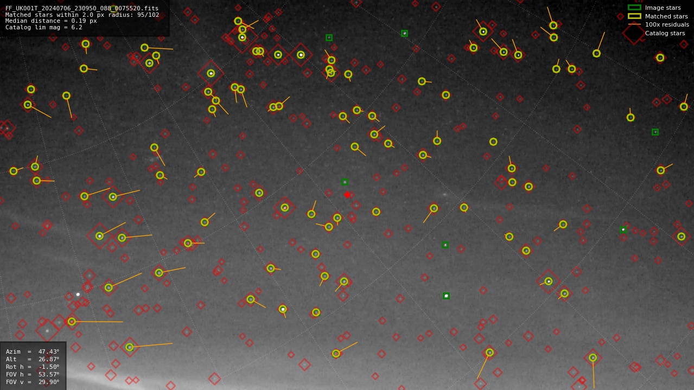Click the red diamond Catalog stars legend marker
Image resolution: width=694 pixels, height=390 pixels.
point(634,33)
